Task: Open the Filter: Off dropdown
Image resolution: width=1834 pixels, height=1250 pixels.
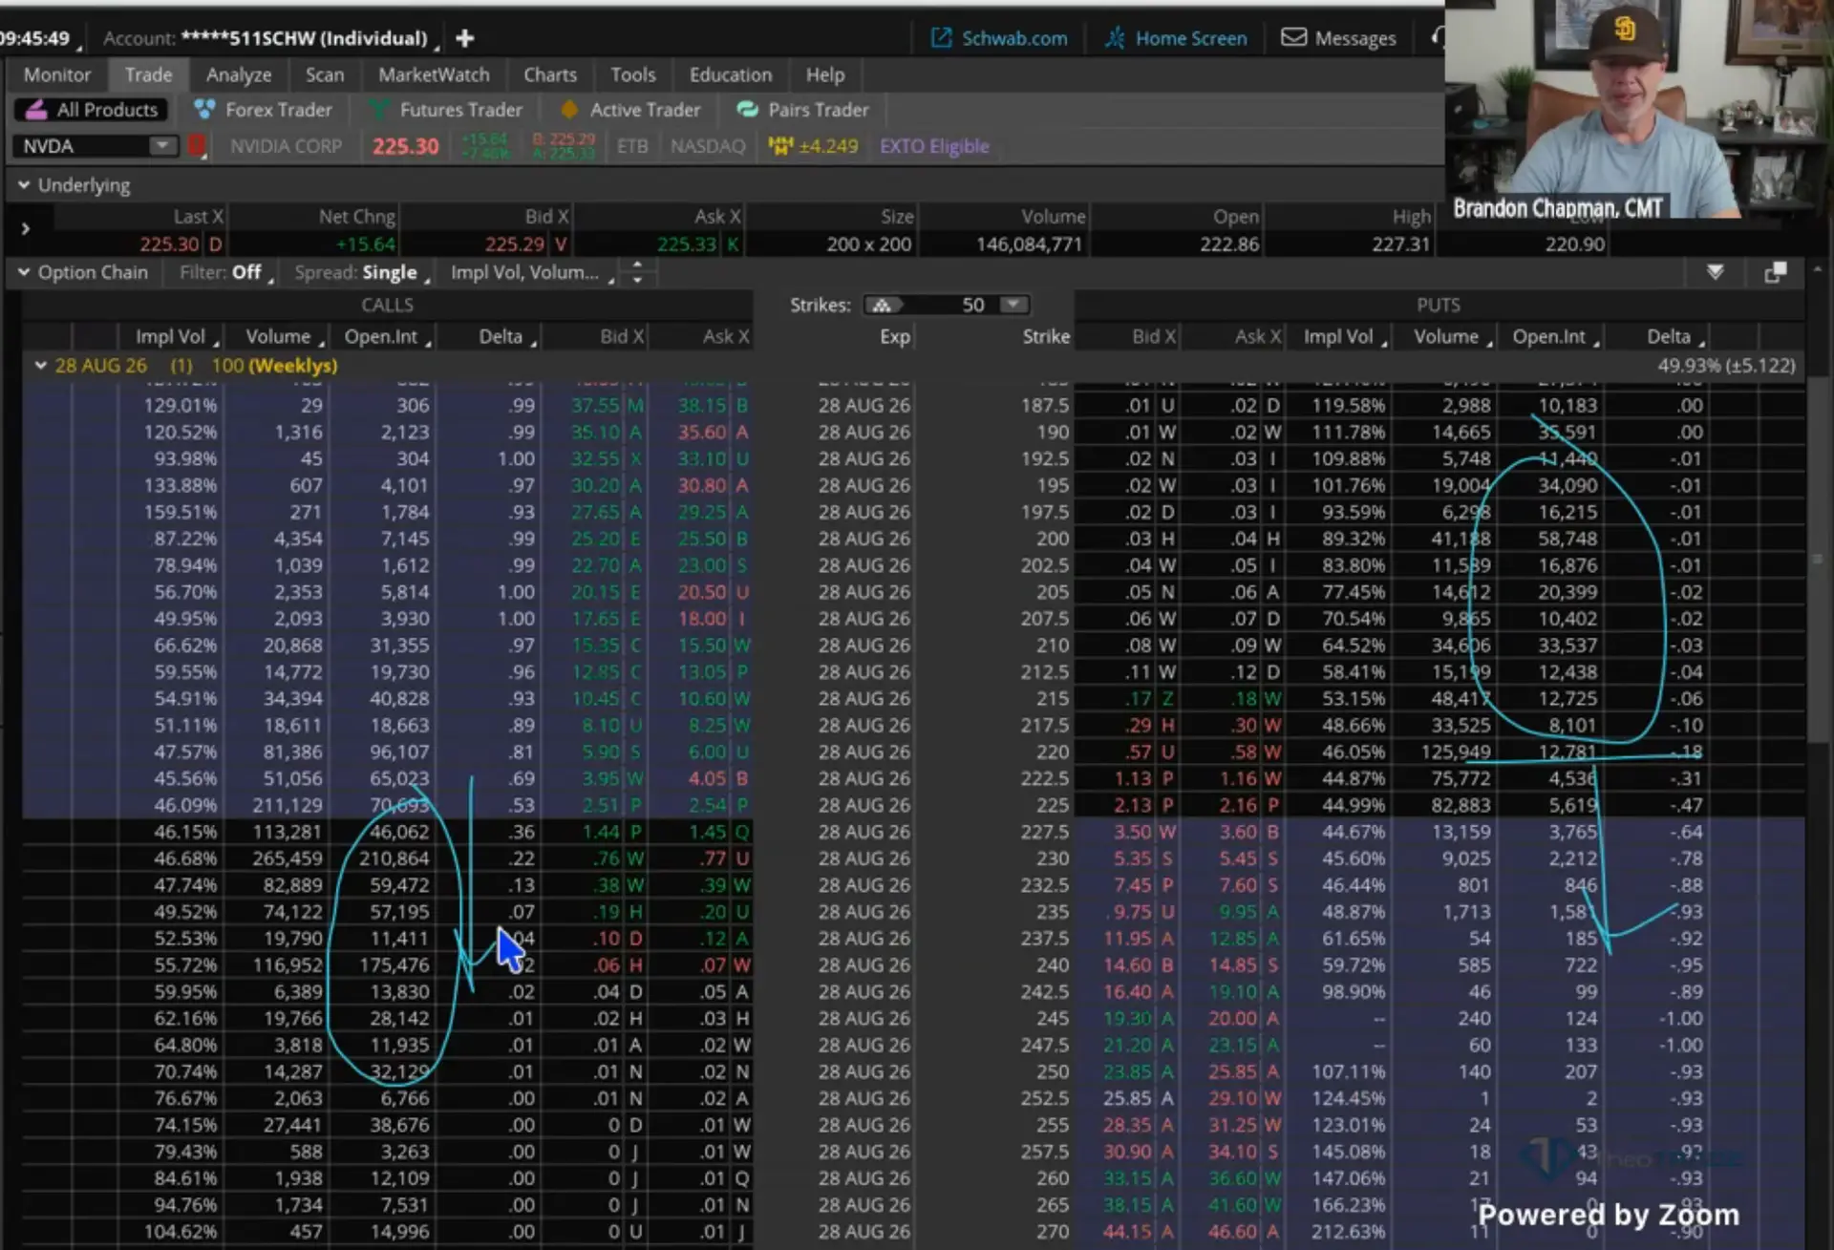Action: pos(226,272)
